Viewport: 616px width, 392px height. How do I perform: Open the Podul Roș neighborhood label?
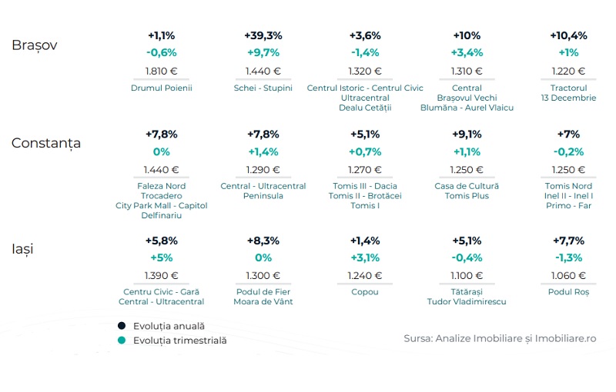[568, 292]
